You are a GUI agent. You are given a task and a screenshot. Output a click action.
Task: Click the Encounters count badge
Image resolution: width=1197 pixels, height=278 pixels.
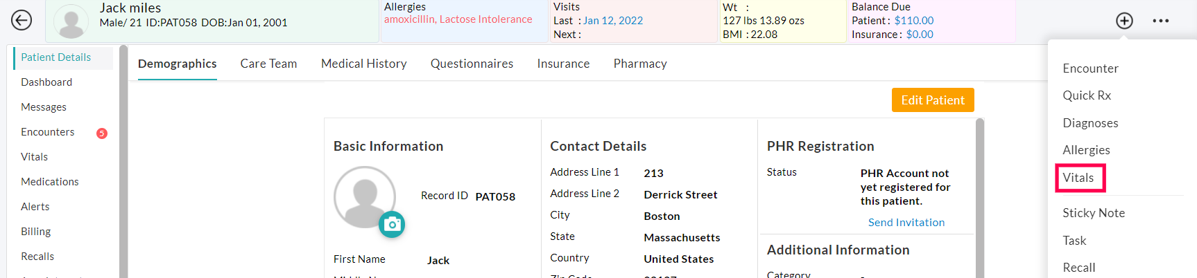pos(102,133)
